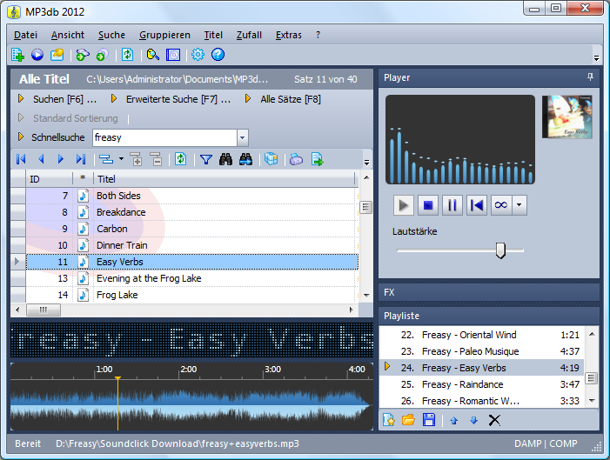610x460 pixels.
Task: Remove playlist entry with the X icon
Action: pyautogui.click(x=494, y=420)
